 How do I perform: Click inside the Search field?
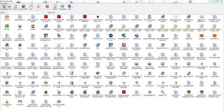point(25,13)
